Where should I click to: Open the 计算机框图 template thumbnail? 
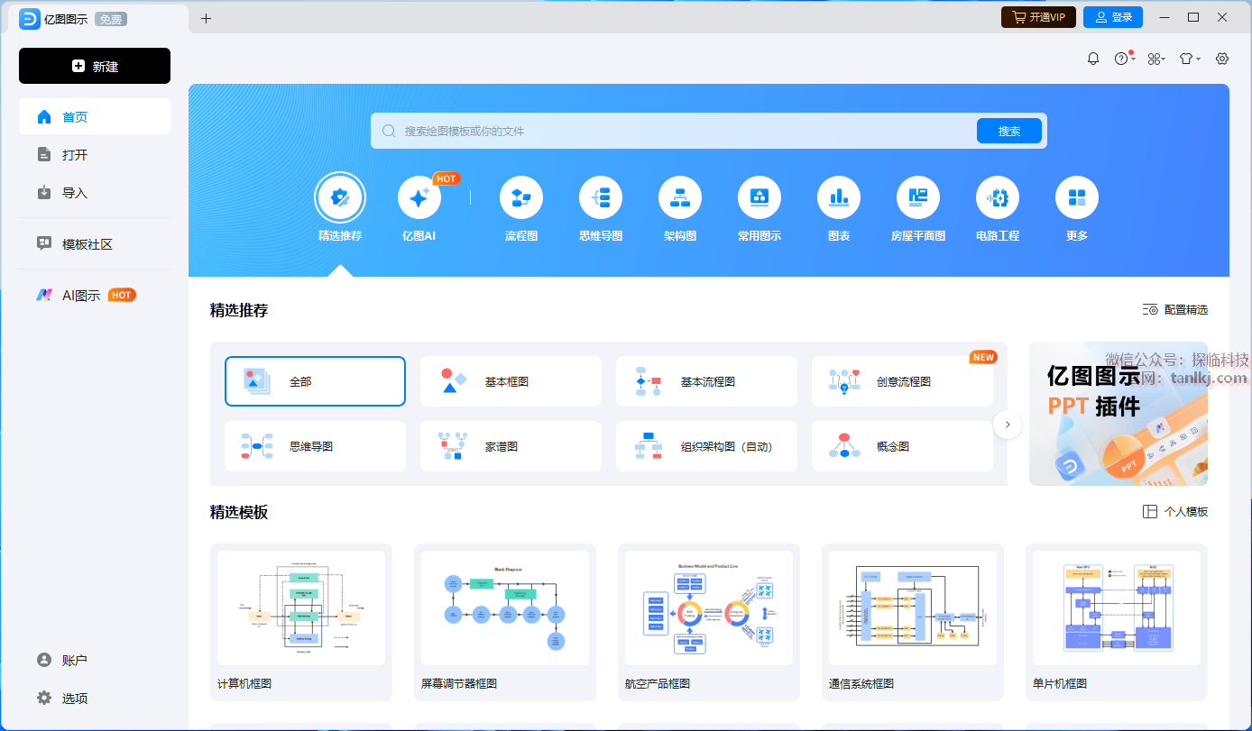point(301,608)
